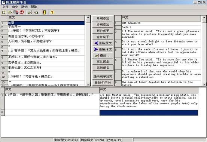Click the application icon in the title bar
The width and height of the screenshot is (207, 142).
click(x=3, y=2)
